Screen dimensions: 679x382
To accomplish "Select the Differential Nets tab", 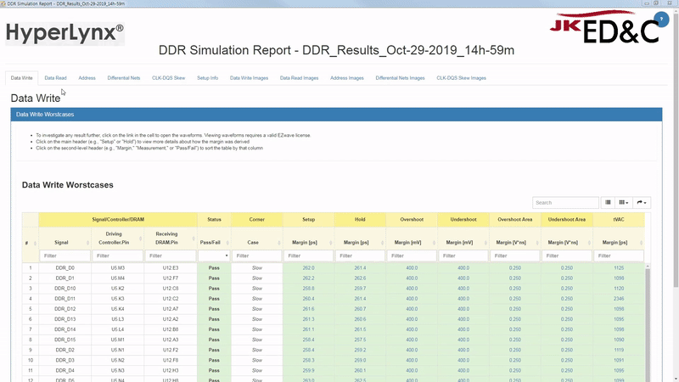I will tap(124, 77).
